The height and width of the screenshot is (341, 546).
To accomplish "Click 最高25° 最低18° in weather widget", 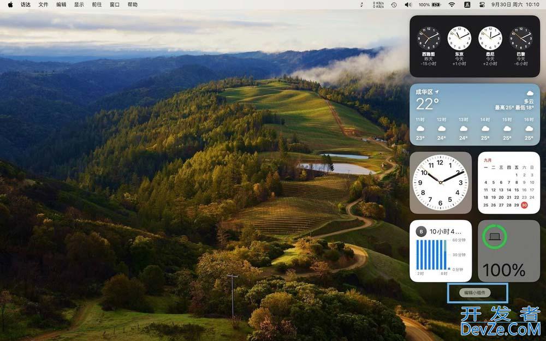I will pos(514,107).
